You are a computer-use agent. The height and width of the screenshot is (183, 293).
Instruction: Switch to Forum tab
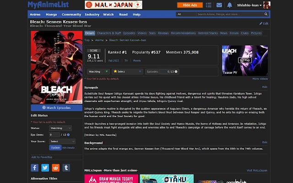pyautogui.click(x=234, y=33)
